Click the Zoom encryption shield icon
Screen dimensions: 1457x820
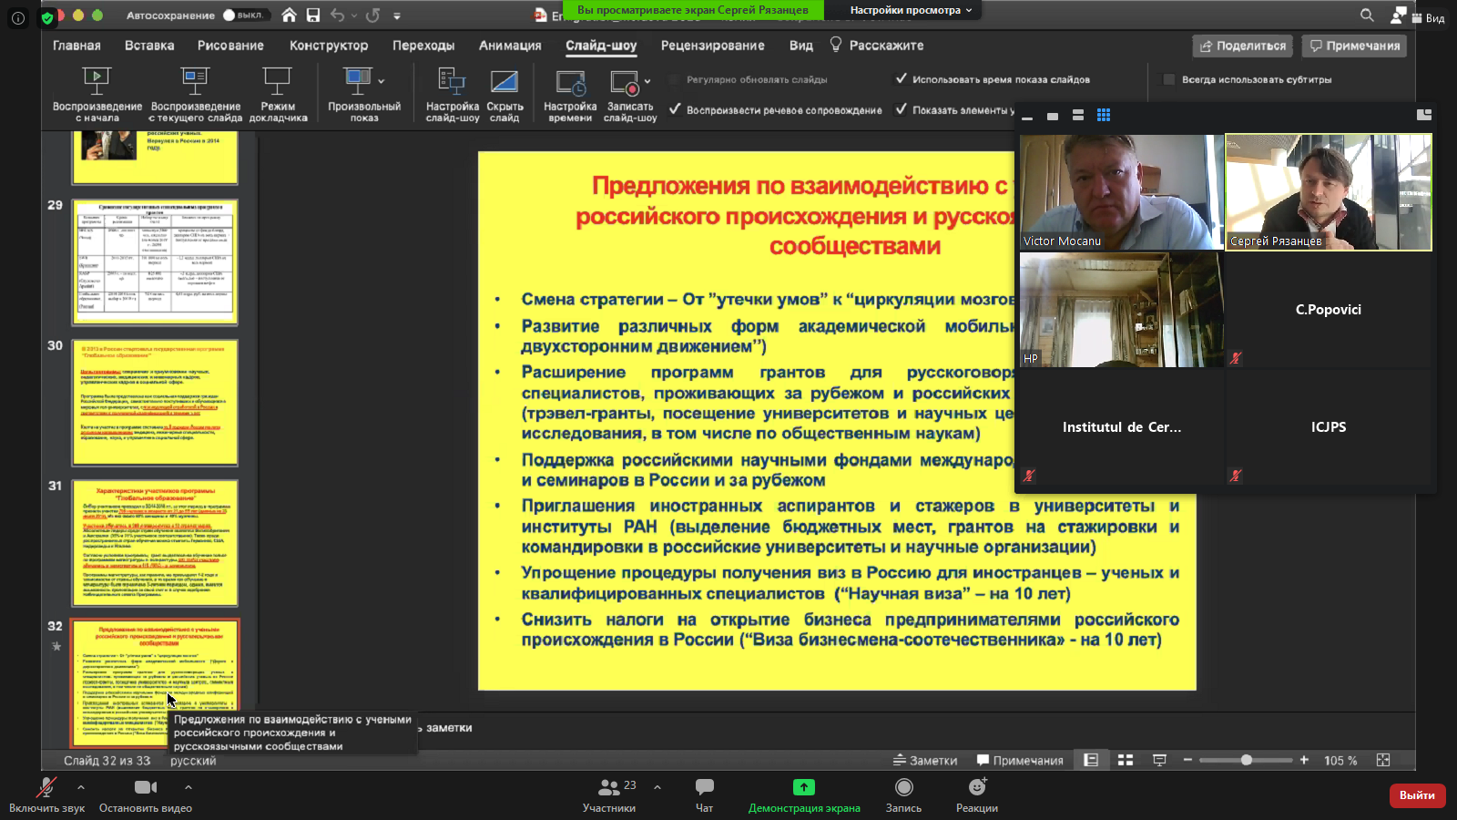click(47, 16)
